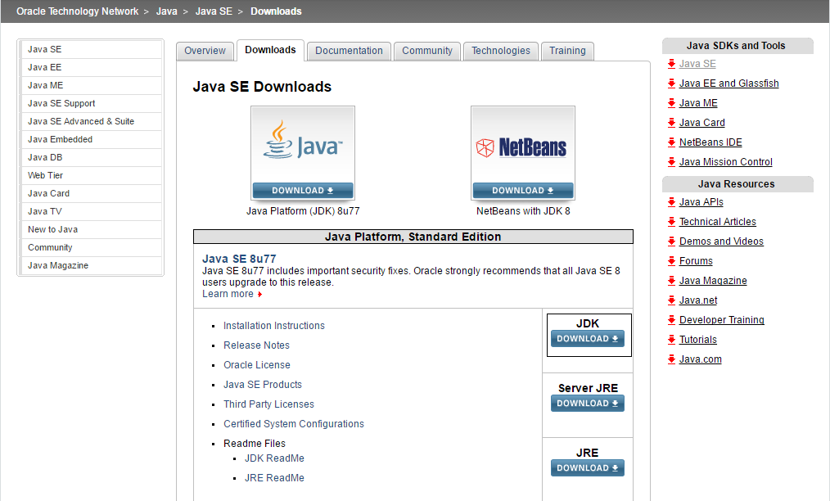This screenshot has width=830, height=501.
Task: Click the Java SE 8u77 heading link
Action: 239,259
